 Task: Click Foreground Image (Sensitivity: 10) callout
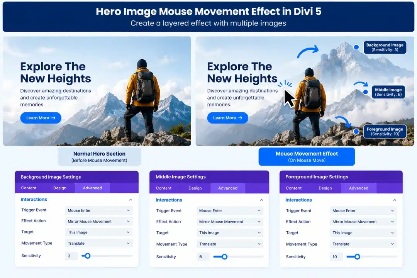point(385,131)
